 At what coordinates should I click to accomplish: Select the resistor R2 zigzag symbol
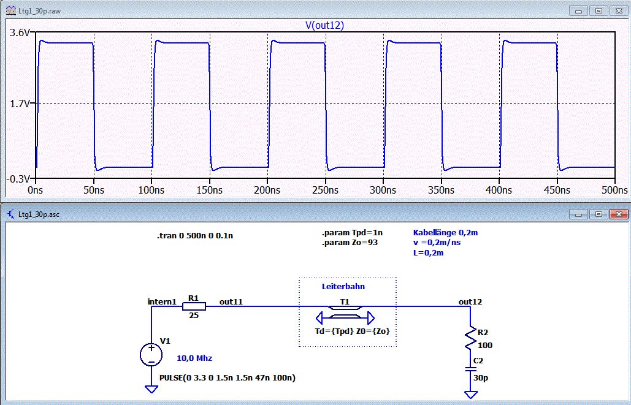470,339
